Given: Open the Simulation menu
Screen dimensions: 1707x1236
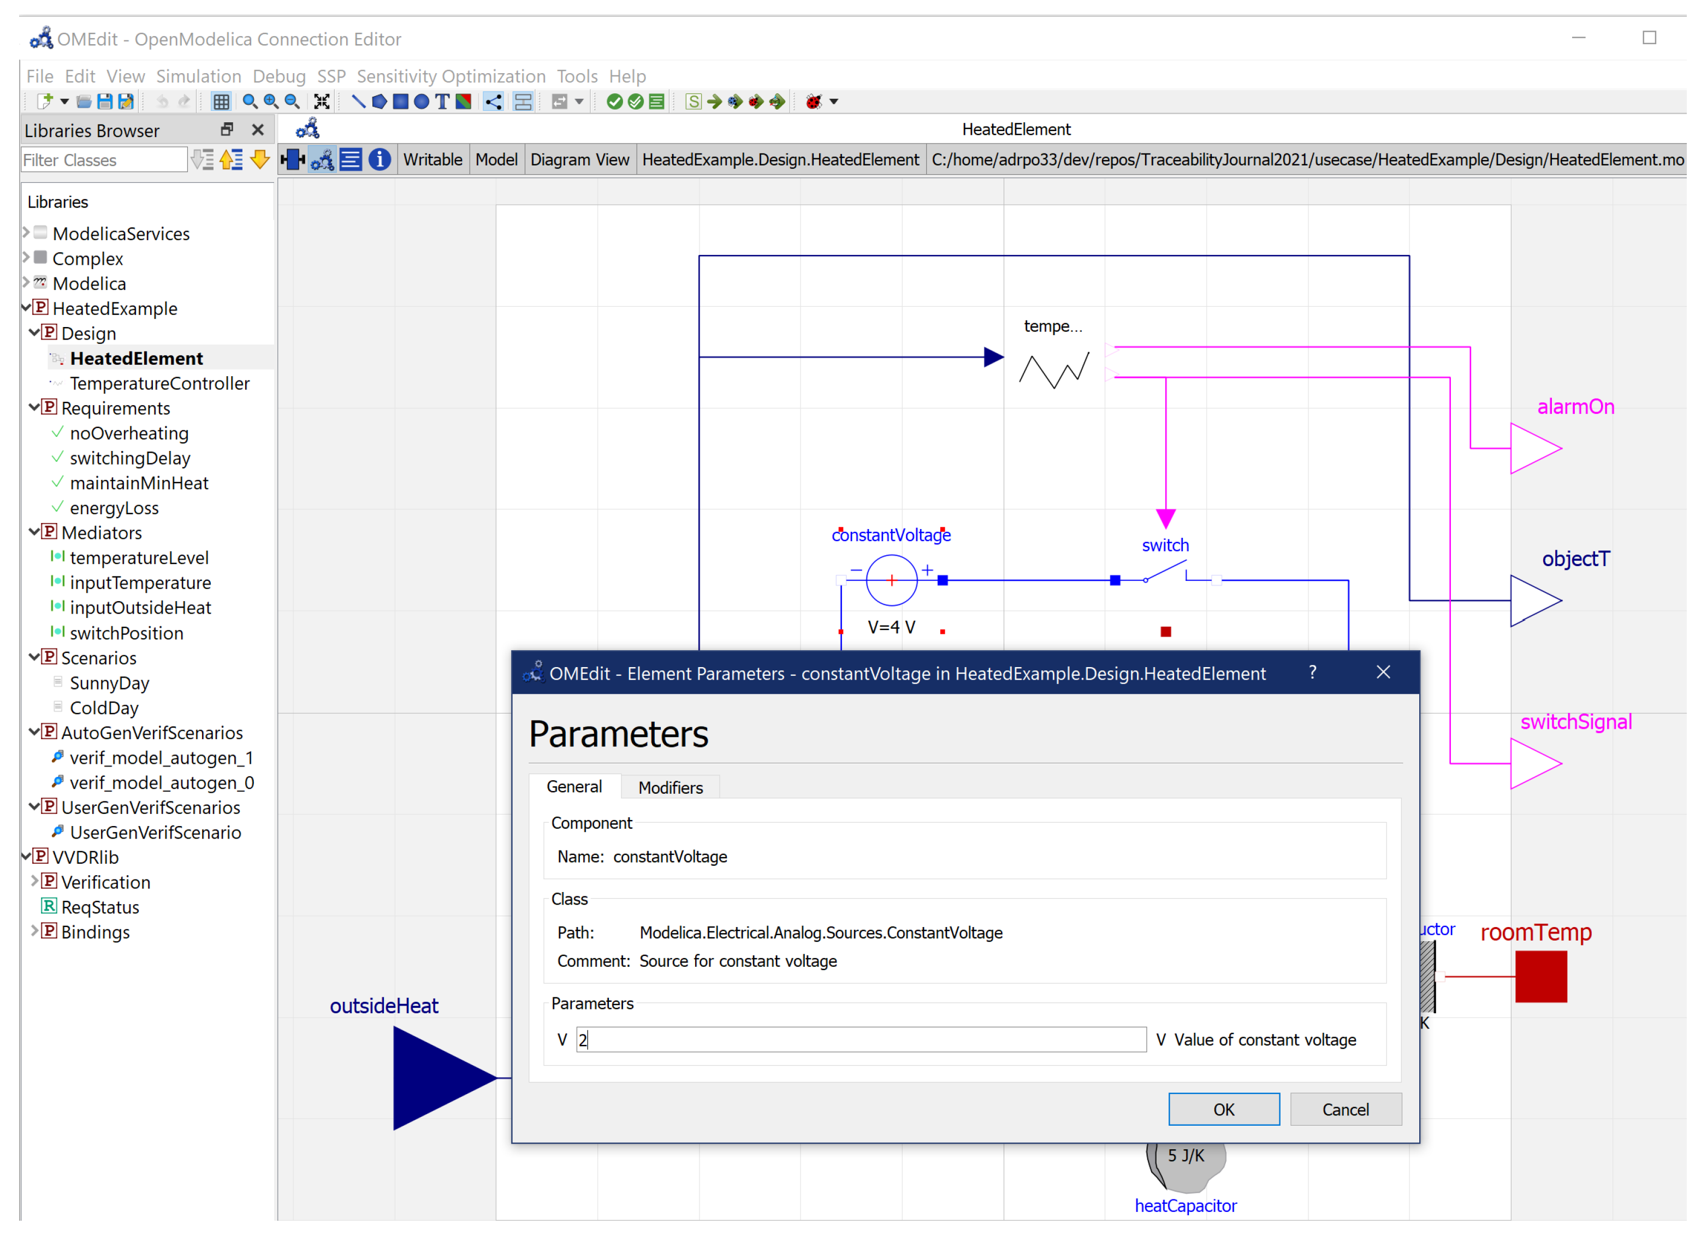Looking at the screenshot, I should tap(198, 76).
